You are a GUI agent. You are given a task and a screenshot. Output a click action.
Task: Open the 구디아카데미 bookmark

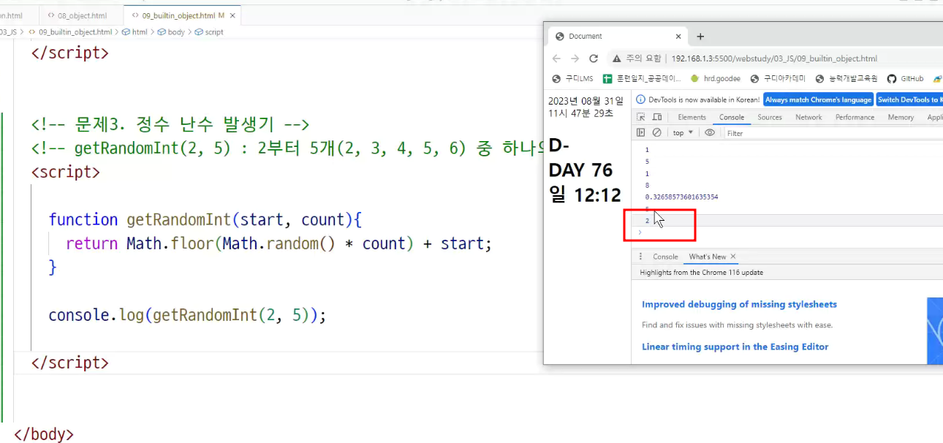778,79
